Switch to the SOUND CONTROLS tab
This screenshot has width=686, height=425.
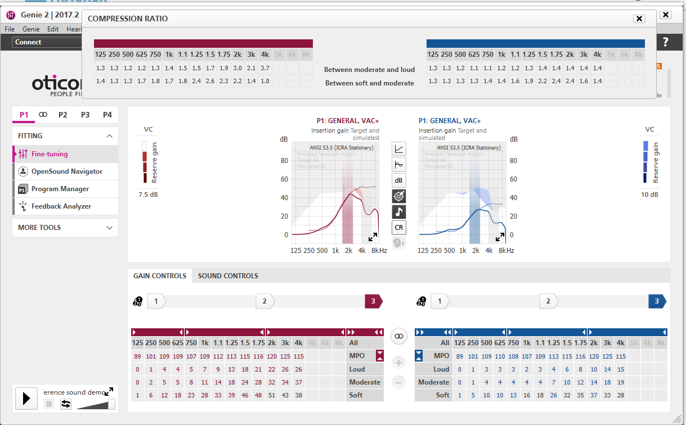[228, 276]
